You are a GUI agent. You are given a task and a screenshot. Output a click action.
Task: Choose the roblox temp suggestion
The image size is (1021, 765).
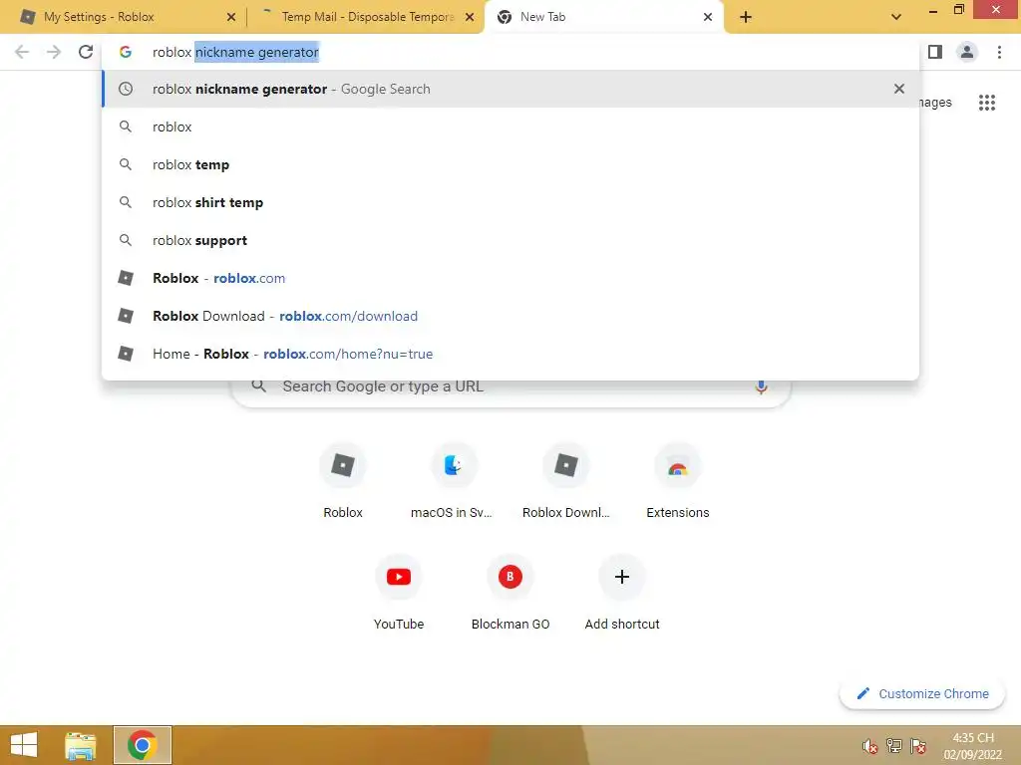coord(510,164)
